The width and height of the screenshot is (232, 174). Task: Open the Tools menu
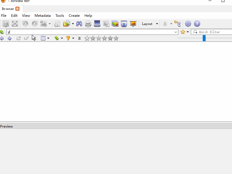(60, 16)
